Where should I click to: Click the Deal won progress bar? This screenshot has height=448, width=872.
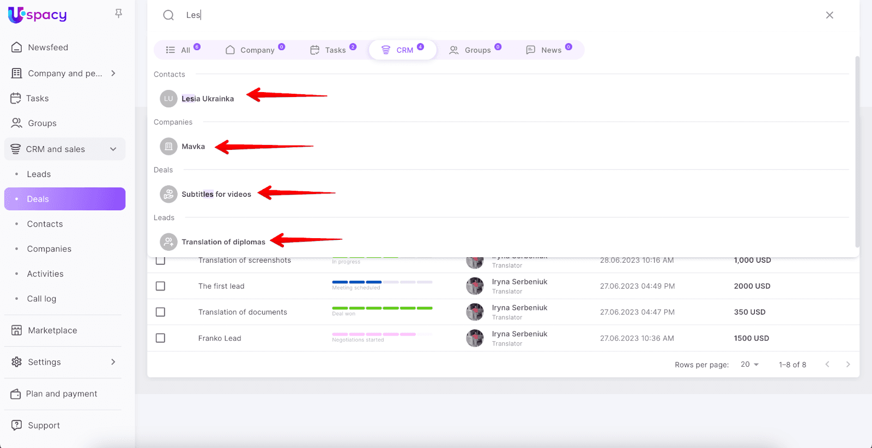[382, 308]
